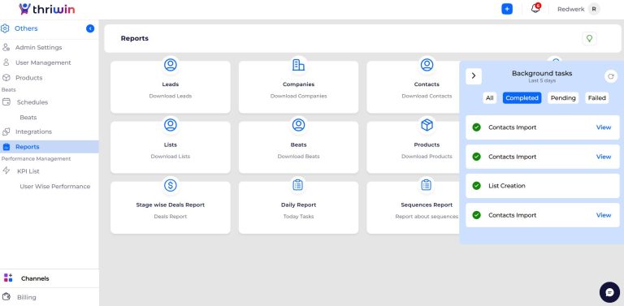The height and width of the screenshot is (306, 624).
Task: Click the Integrations icon
Action: pos(6,131)
